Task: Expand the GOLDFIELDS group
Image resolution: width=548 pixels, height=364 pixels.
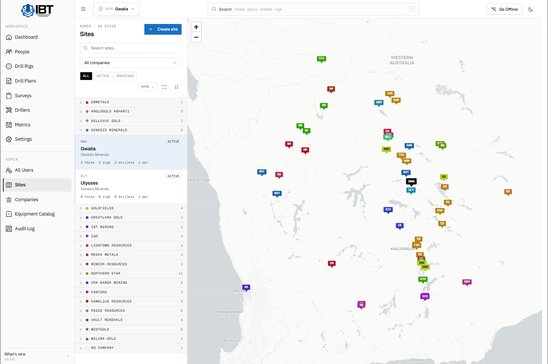Action: pyautogui.click(x=131, y=208)
